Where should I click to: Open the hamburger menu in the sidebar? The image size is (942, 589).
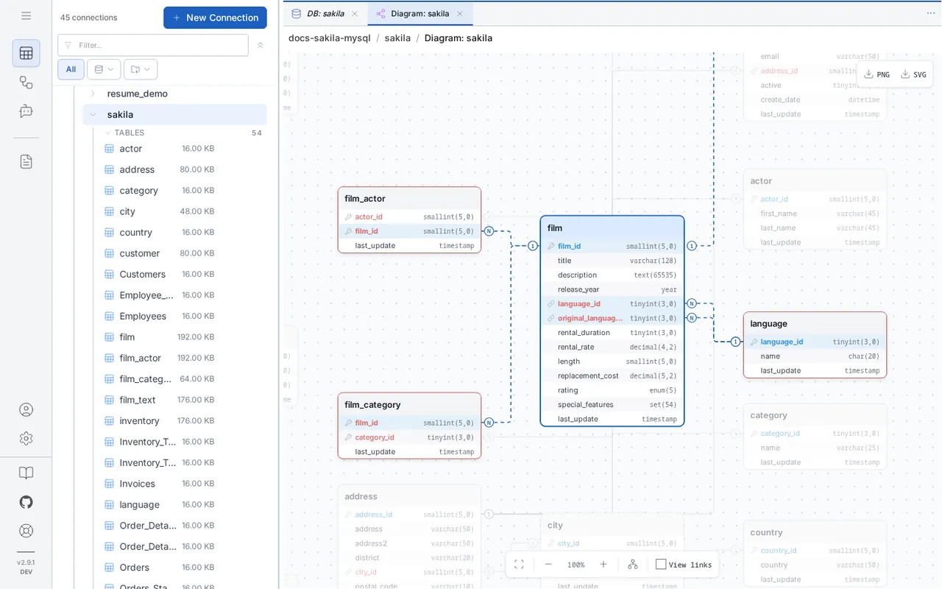pos(26,15)
